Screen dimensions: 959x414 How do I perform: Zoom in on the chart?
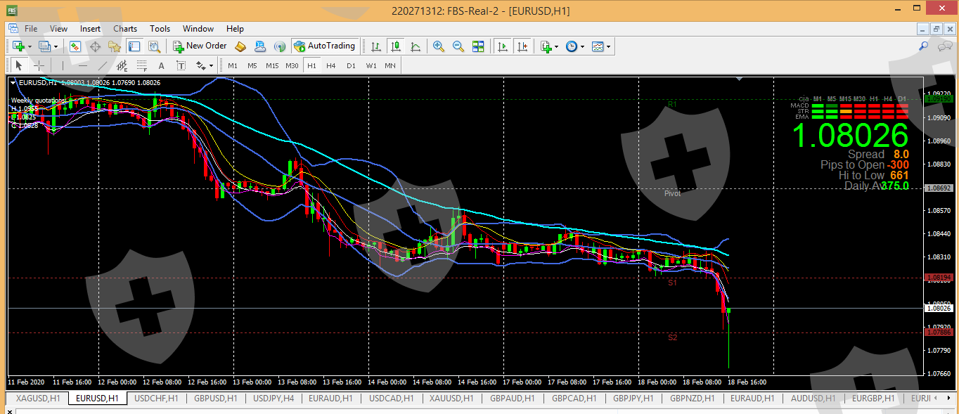439,46
